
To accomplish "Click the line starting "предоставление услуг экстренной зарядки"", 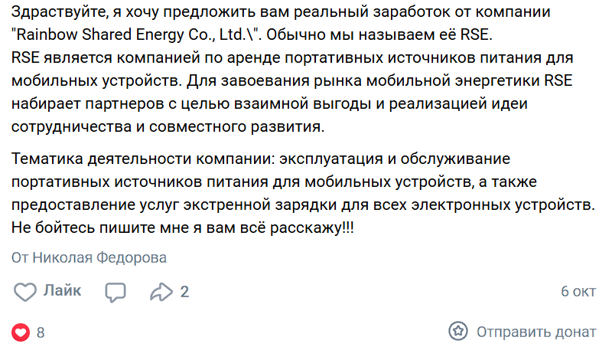I will point(303,205).
